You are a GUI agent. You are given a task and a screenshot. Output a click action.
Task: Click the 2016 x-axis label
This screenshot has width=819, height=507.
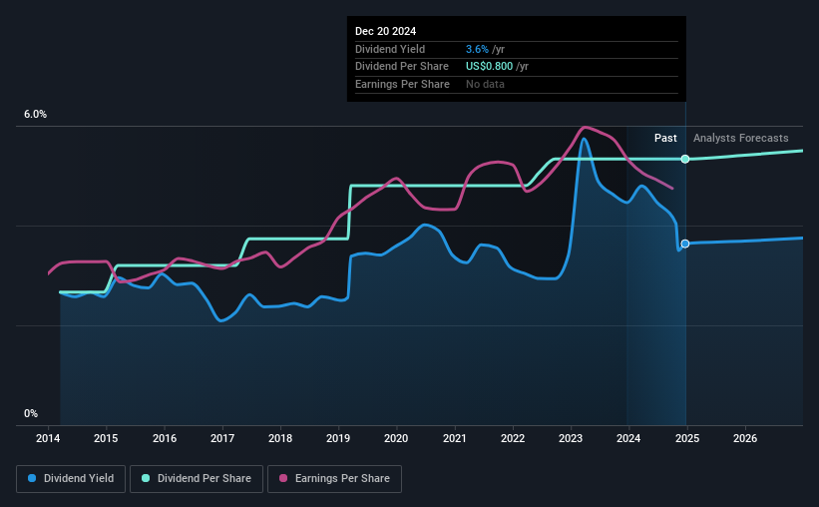tap(164, 438)
